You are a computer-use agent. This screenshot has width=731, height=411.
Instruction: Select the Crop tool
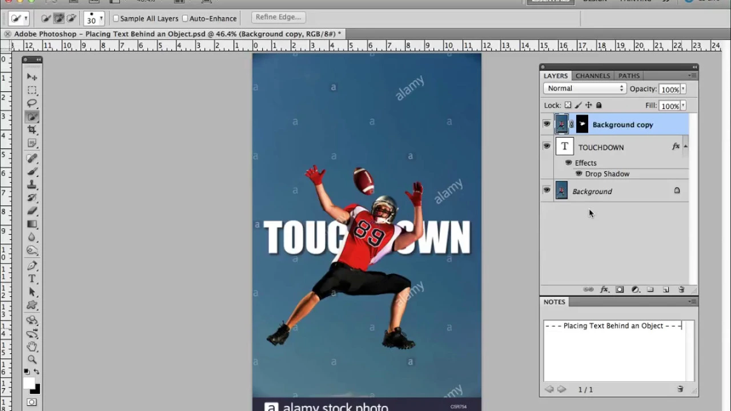point(32,130)
